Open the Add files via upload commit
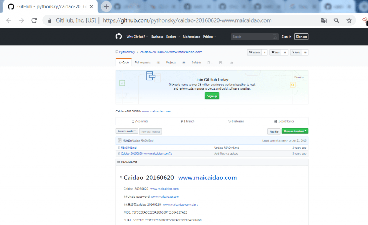This screenshot has width=368, height=225. coord(226,154)
